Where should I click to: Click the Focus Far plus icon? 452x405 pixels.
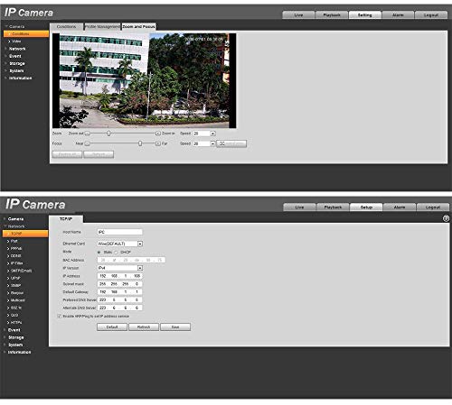[157, 143]
